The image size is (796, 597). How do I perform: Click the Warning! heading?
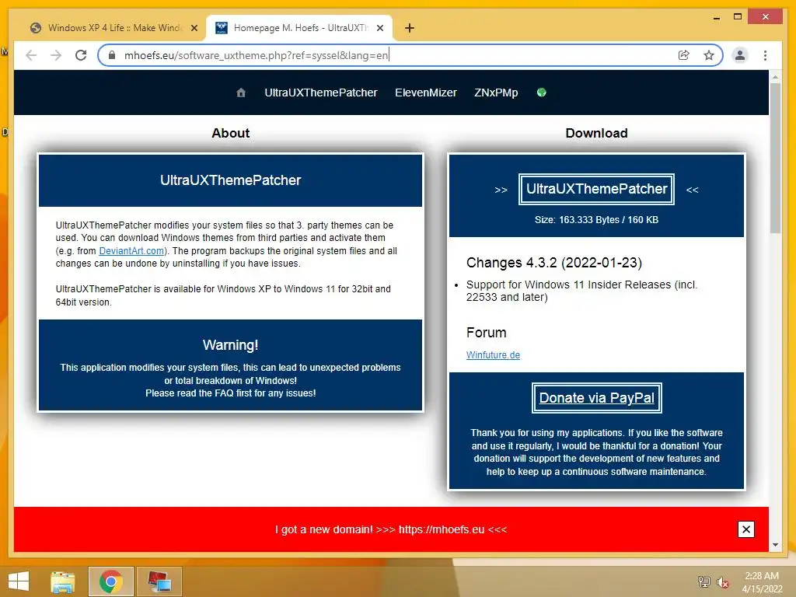[x=230, y=345]
